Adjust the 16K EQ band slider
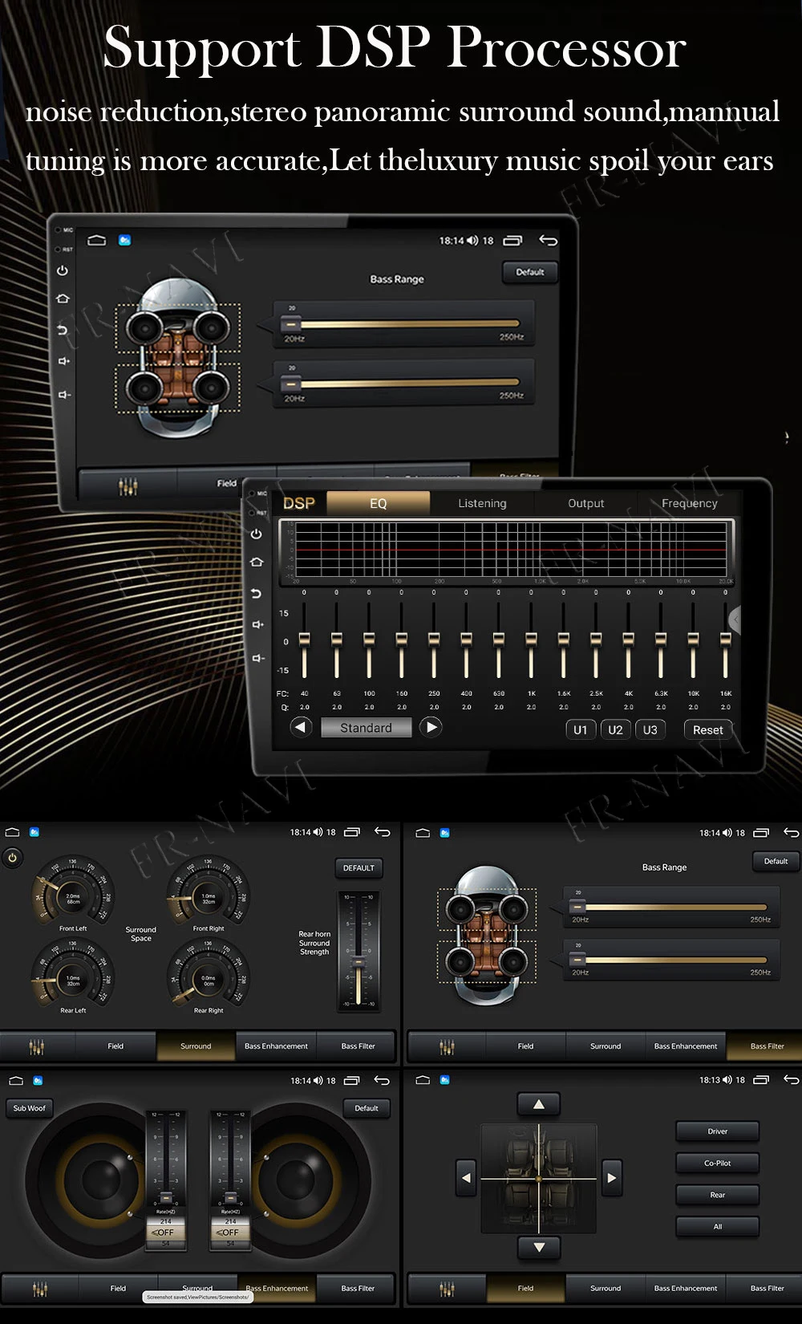802x1324 pixels. 725,641
